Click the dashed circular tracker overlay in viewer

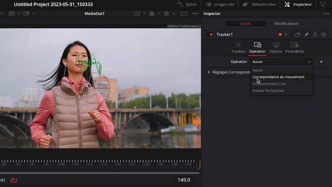point(95,88)
